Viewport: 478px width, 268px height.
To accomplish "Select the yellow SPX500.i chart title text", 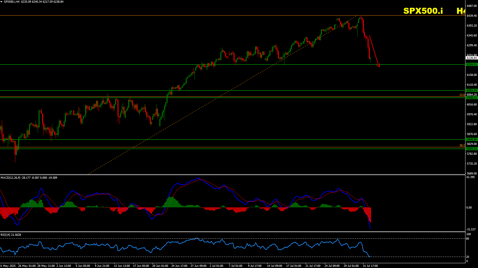I will (x=423, y=11).
